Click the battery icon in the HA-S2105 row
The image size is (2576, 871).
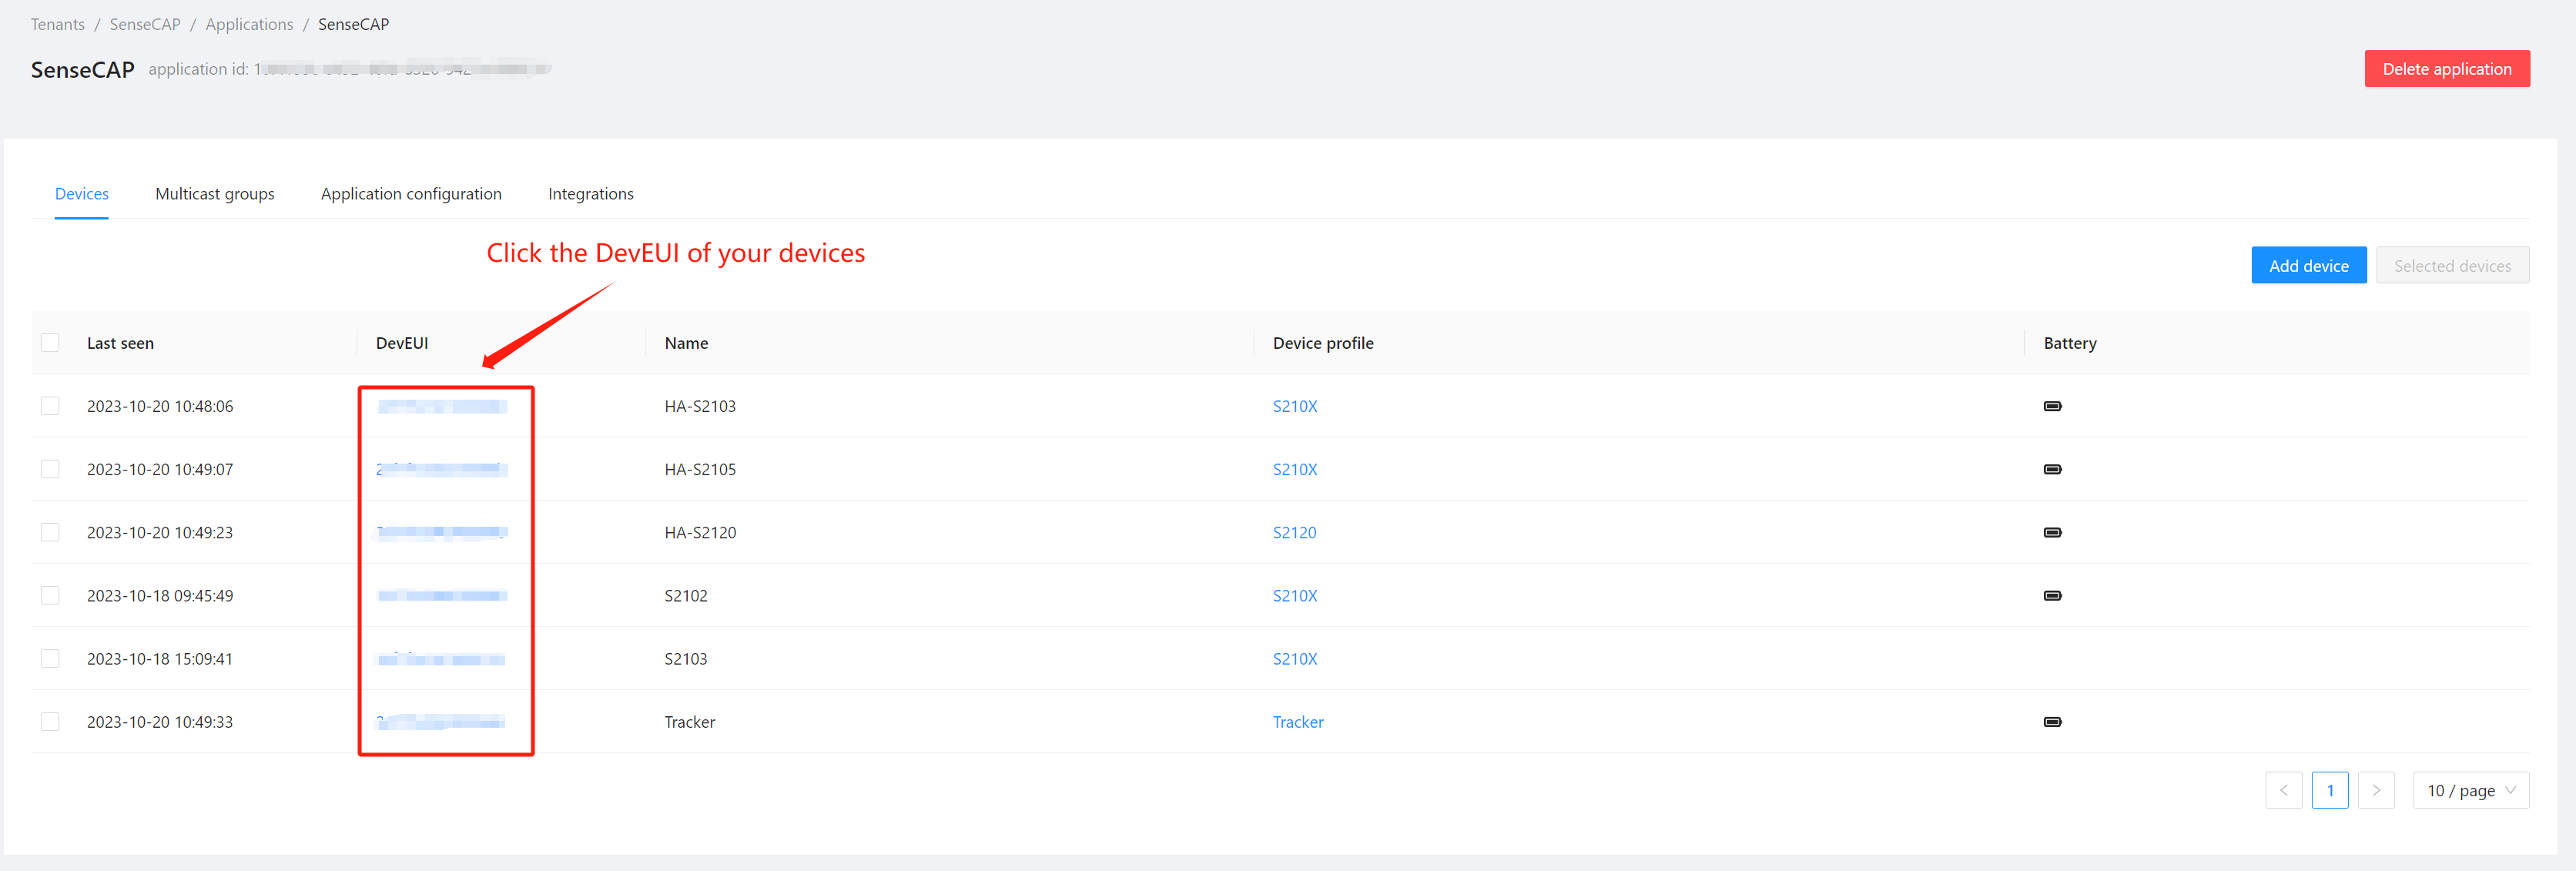pos(2052,469)
